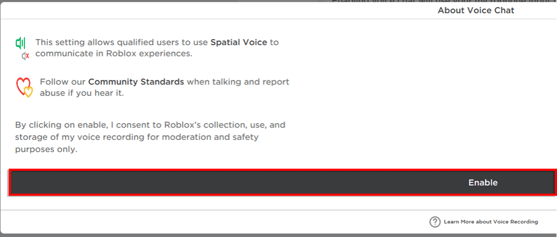Click 'communicate in Roblox experiences' text line
The height and width of the screenshot is (237, 557).
(114, 54)
